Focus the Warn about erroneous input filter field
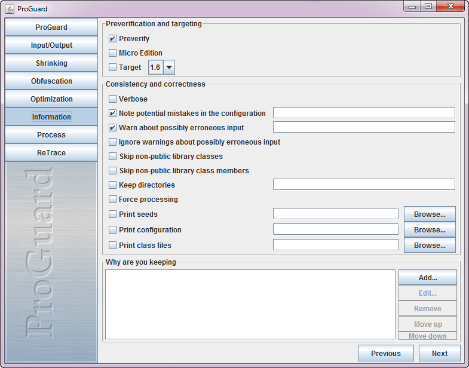 click(364, 127)
